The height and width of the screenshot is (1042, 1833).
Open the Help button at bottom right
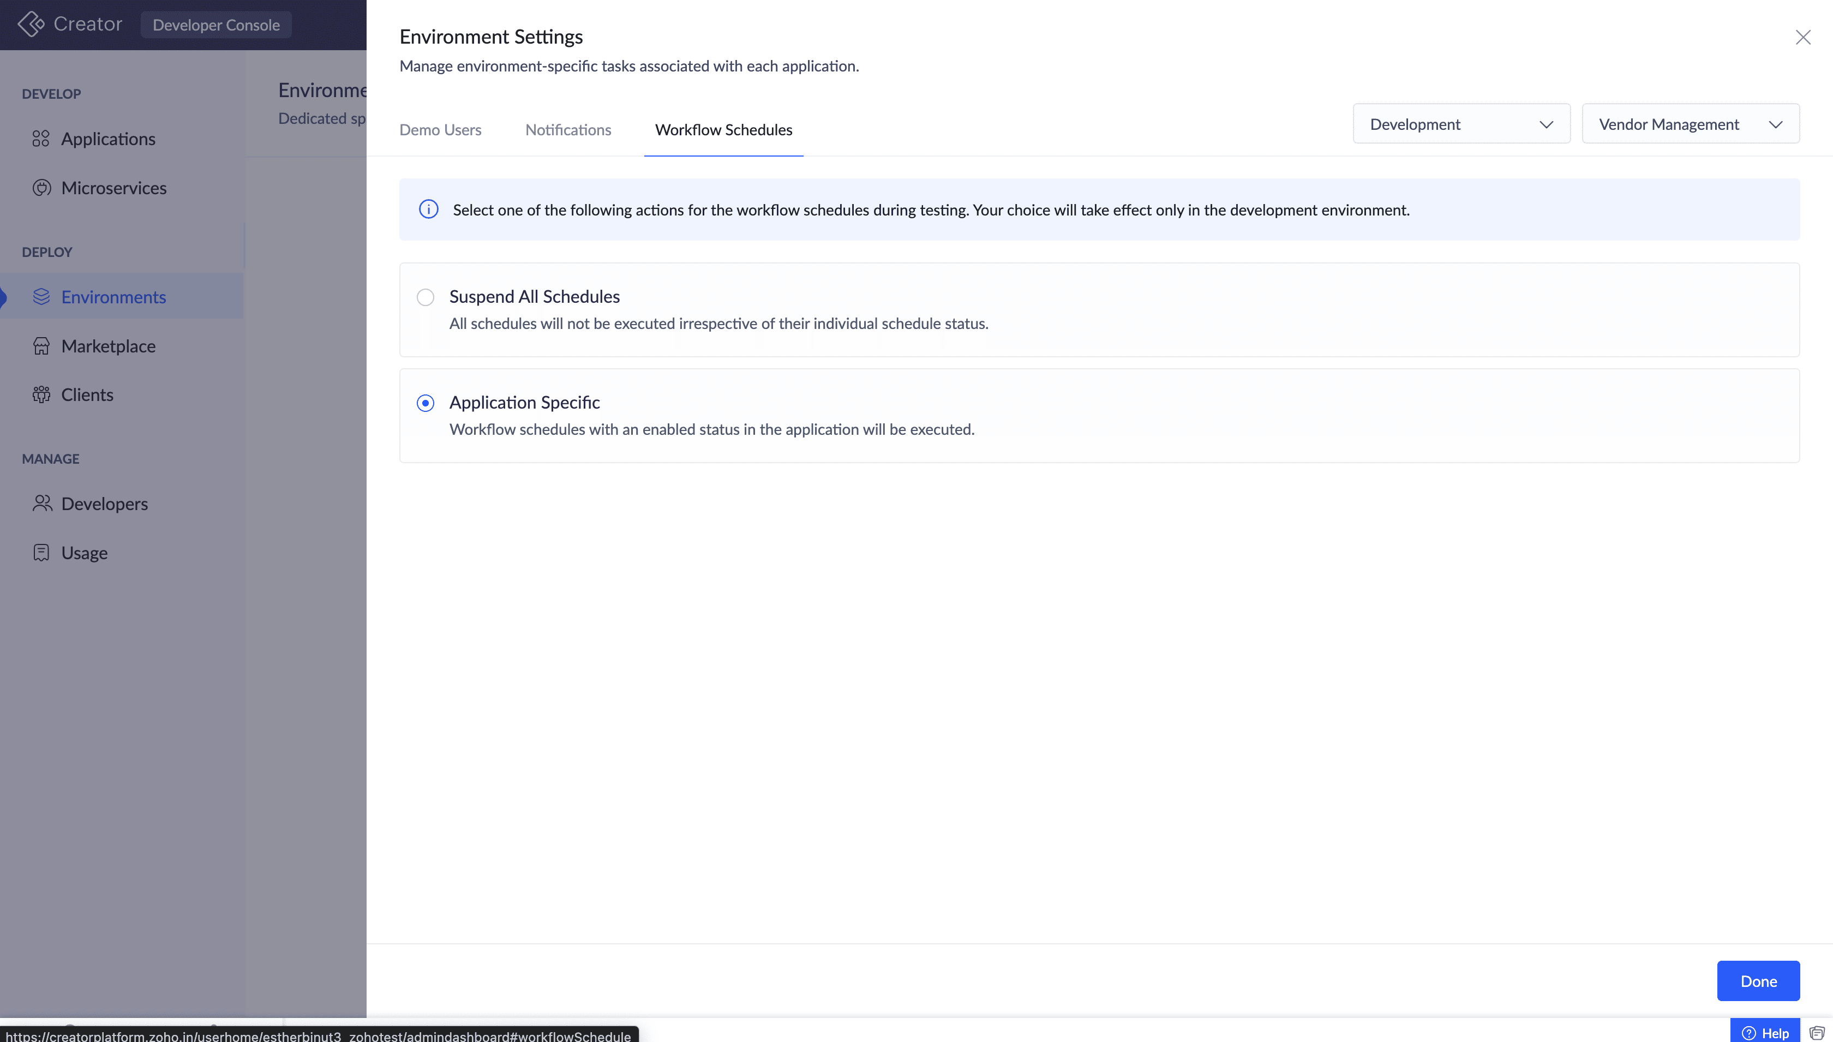click(1765, 1032)
